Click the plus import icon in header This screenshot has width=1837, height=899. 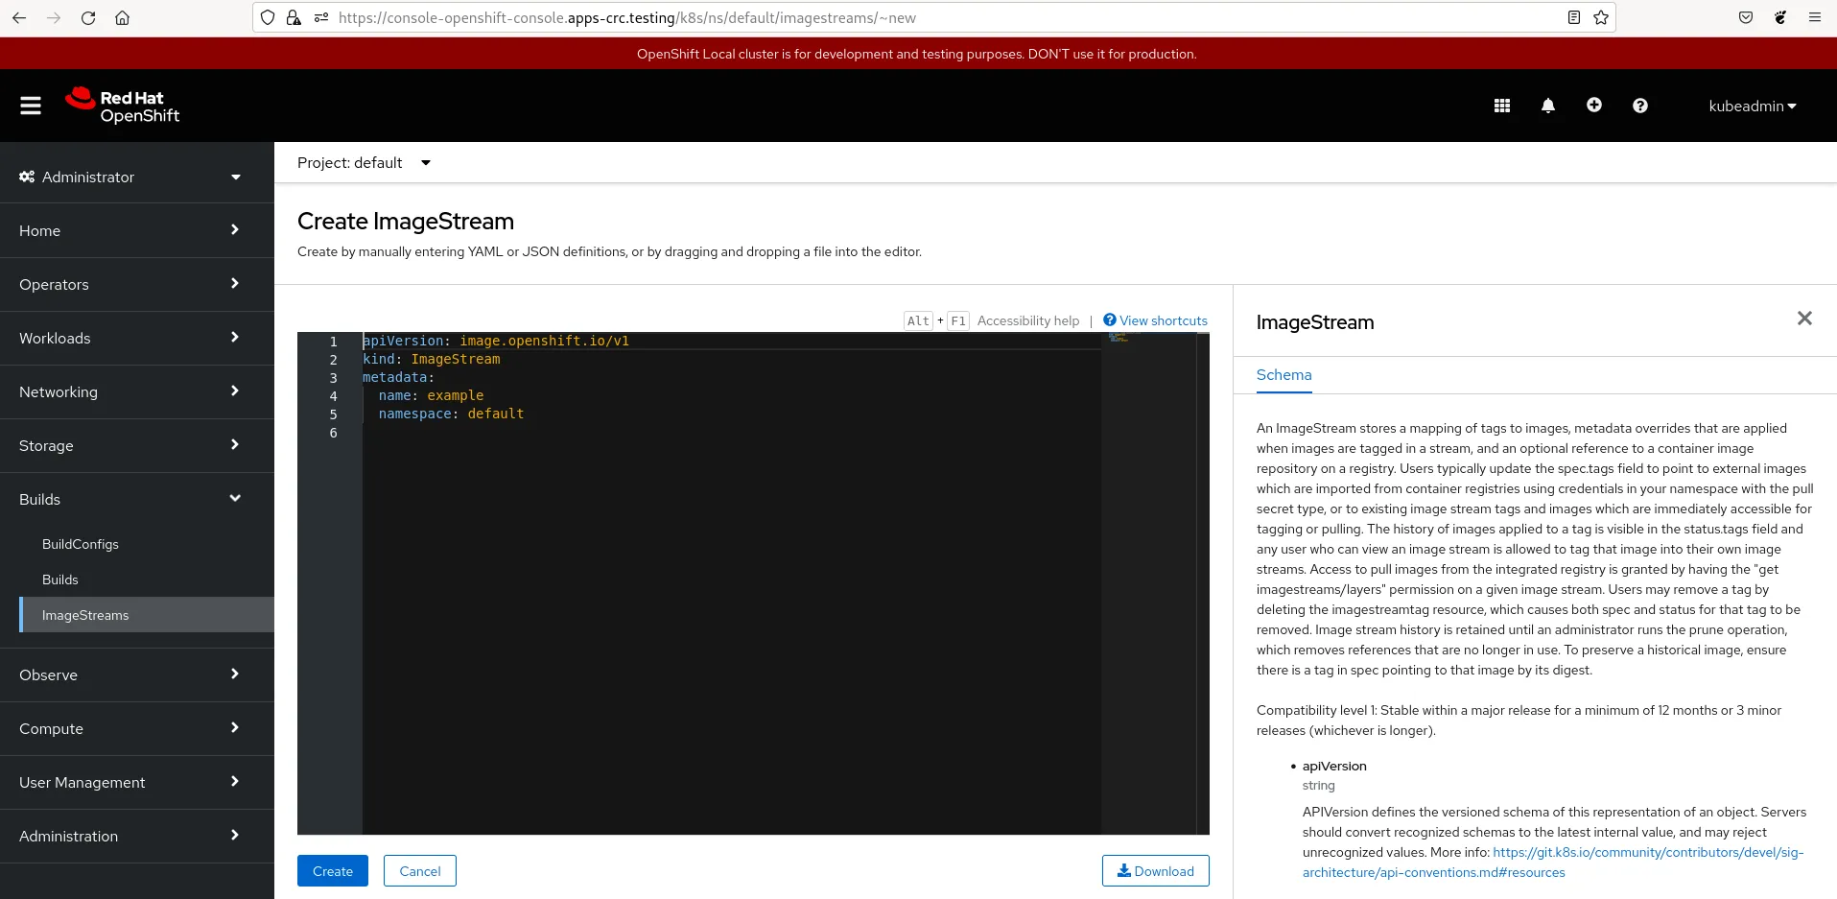(1594, 106)
